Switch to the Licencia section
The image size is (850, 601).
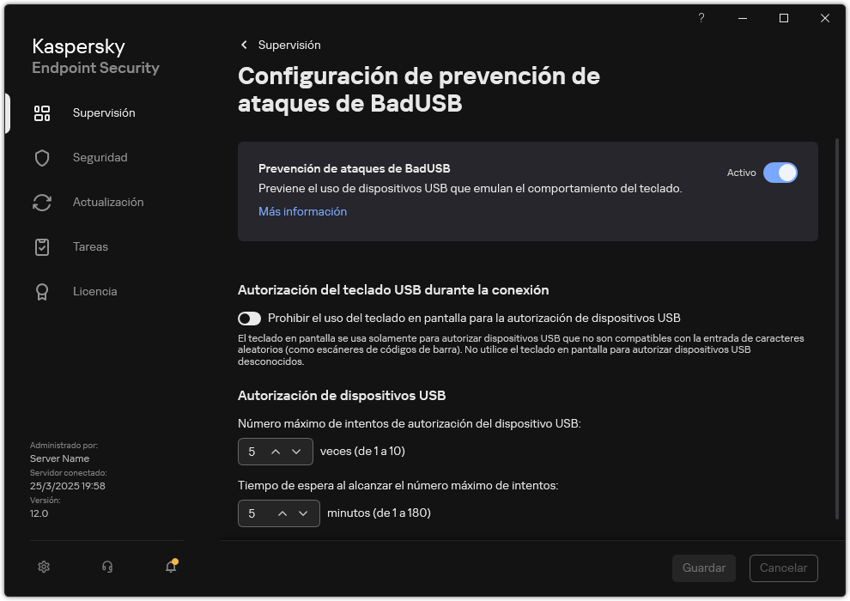(x=42, y=291)
